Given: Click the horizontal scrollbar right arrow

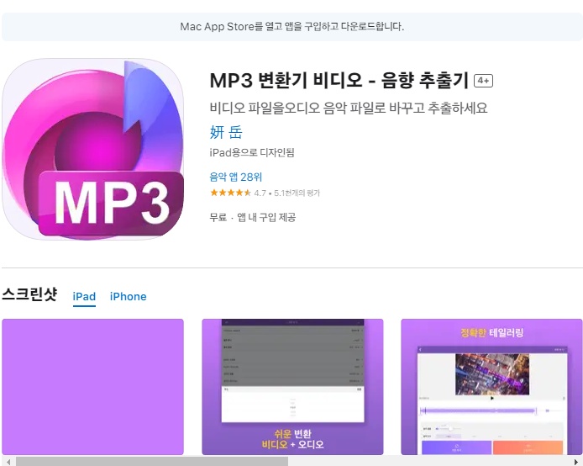Looking at the screenshot, I should pos(576,462).
